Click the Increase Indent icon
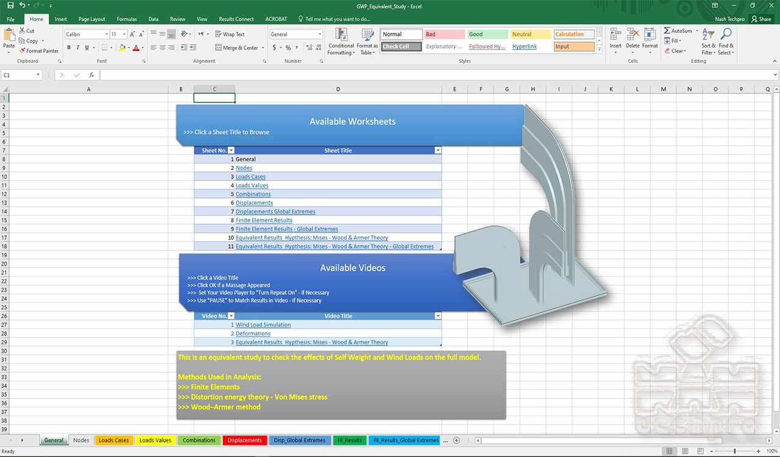780x457 pixels. pyautogui.click(x=194, y=48)
